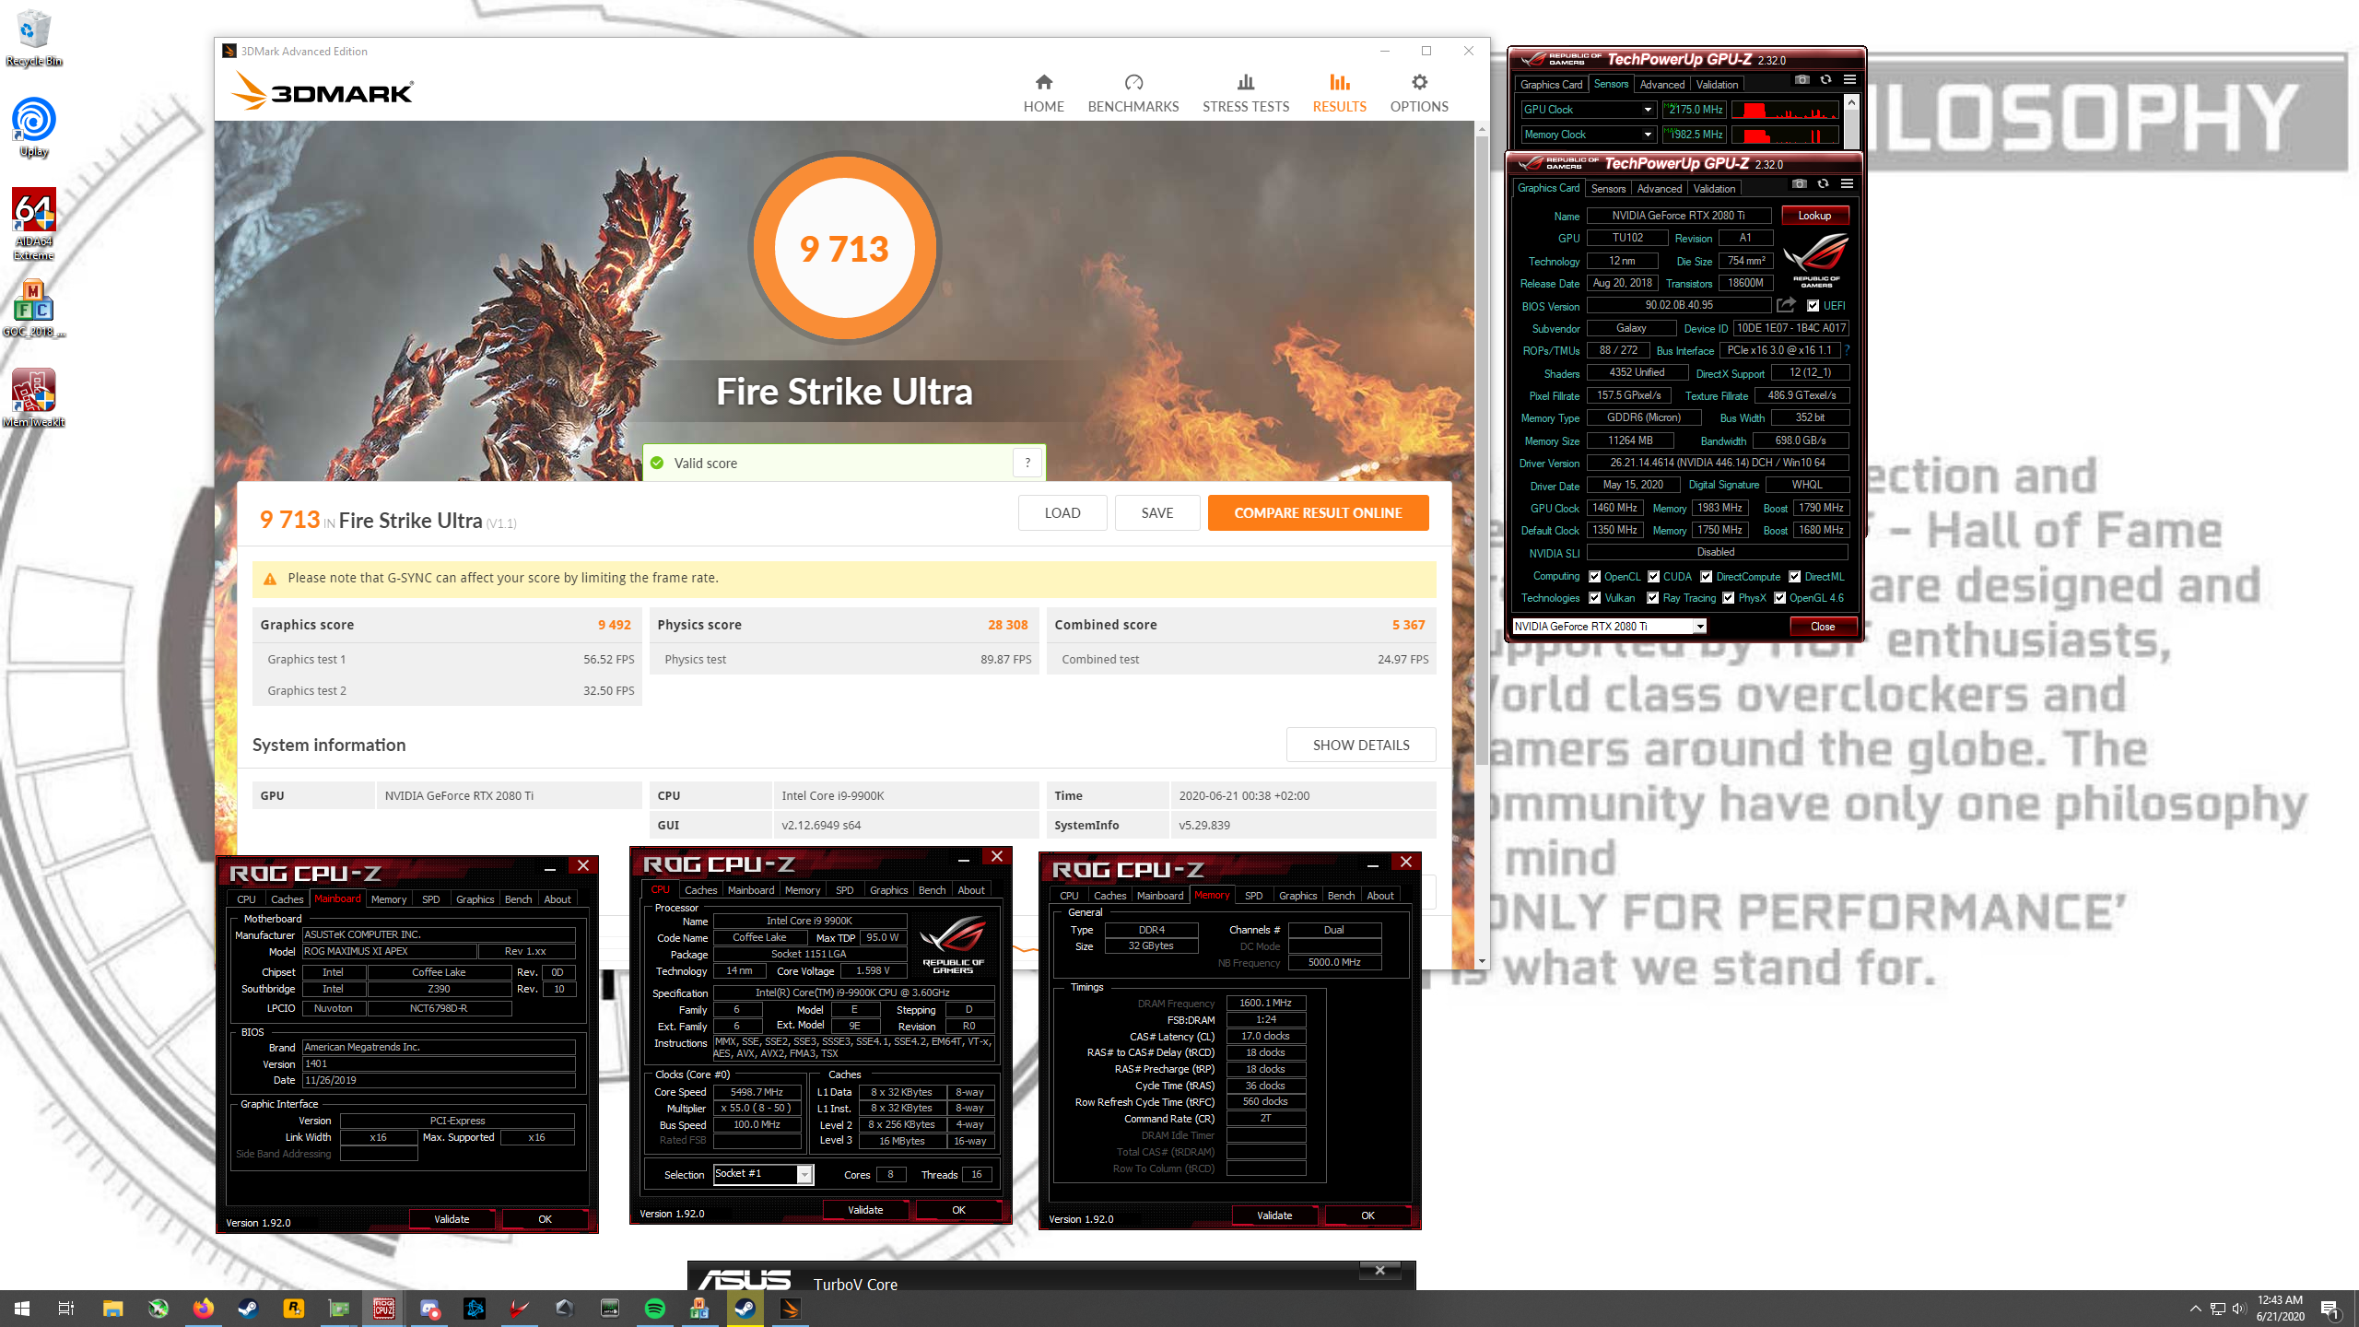Open the STRESS TESTS section in 3DMark
Screen dimensions: 2359x1327
click(x=1246, y=94)
